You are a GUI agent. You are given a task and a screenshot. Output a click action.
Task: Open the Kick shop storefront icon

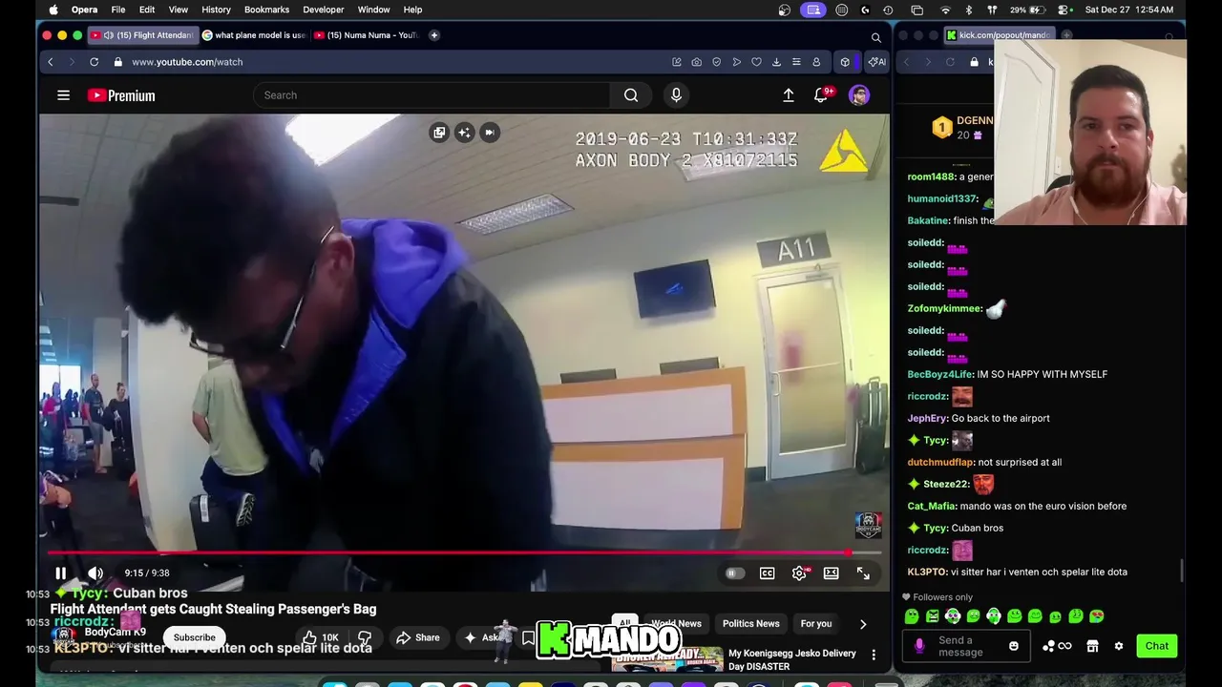[x=1092, y=646]
